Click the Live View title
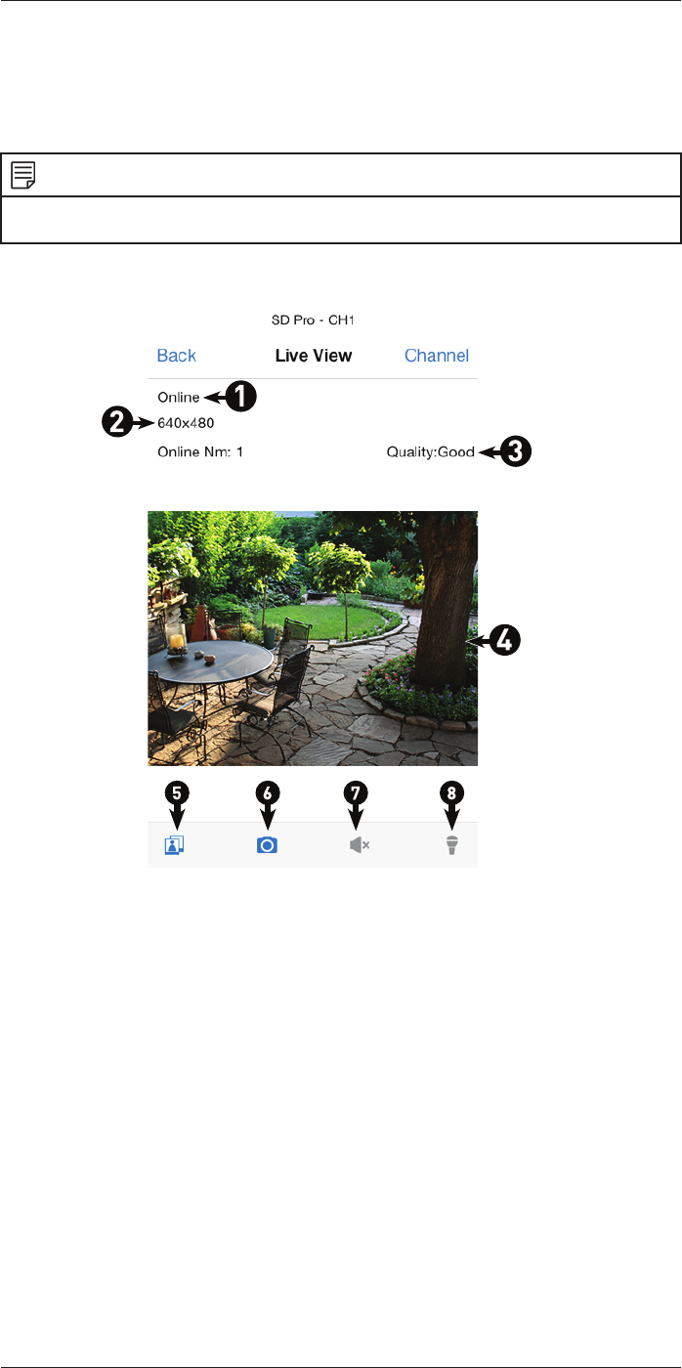The height and width of the screenshot is (1368, 682). coord(313,356)
